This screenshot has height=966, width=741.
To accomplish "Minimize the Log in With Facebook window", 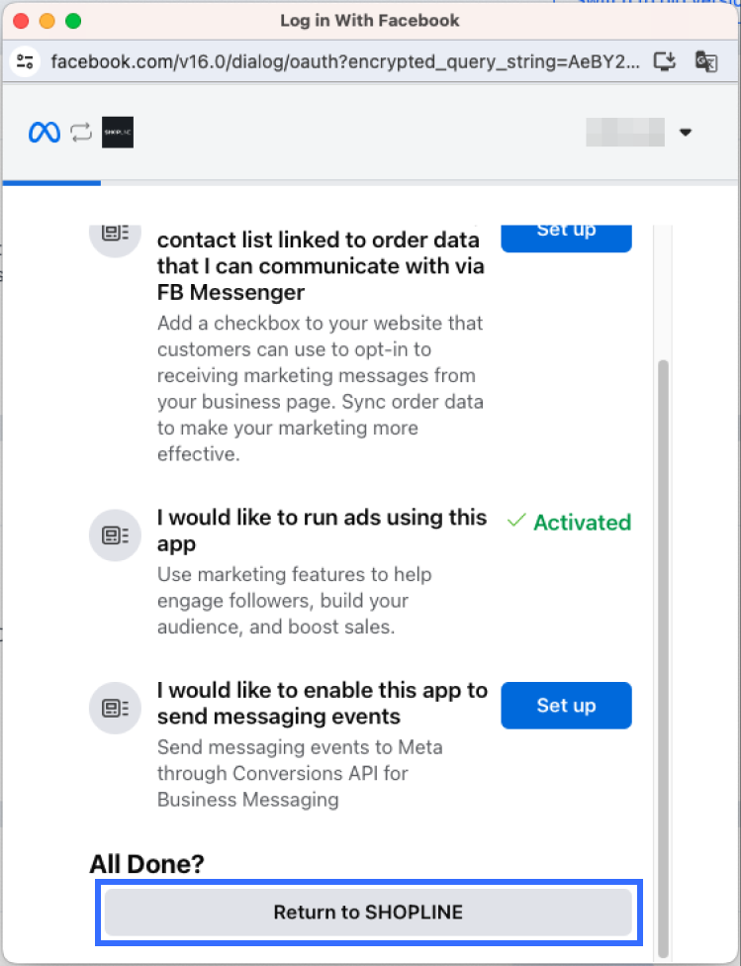I will point(46,21).
